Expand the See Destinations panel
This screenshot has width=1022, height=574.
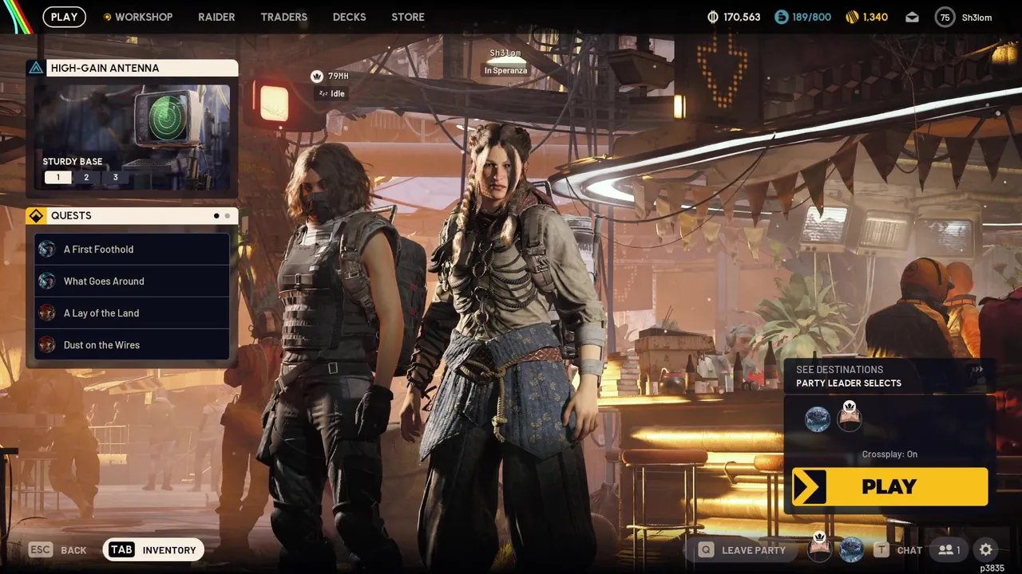click(889, 376)
